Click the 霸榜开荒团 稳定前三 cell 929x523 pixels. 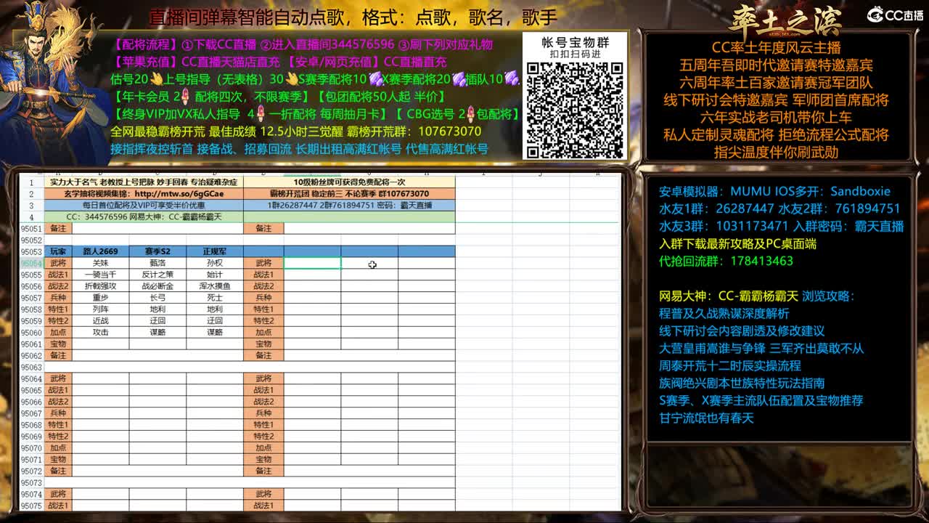(349, 194)
